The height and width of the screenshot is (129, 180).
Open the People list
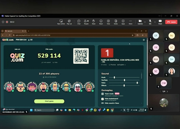86,22
